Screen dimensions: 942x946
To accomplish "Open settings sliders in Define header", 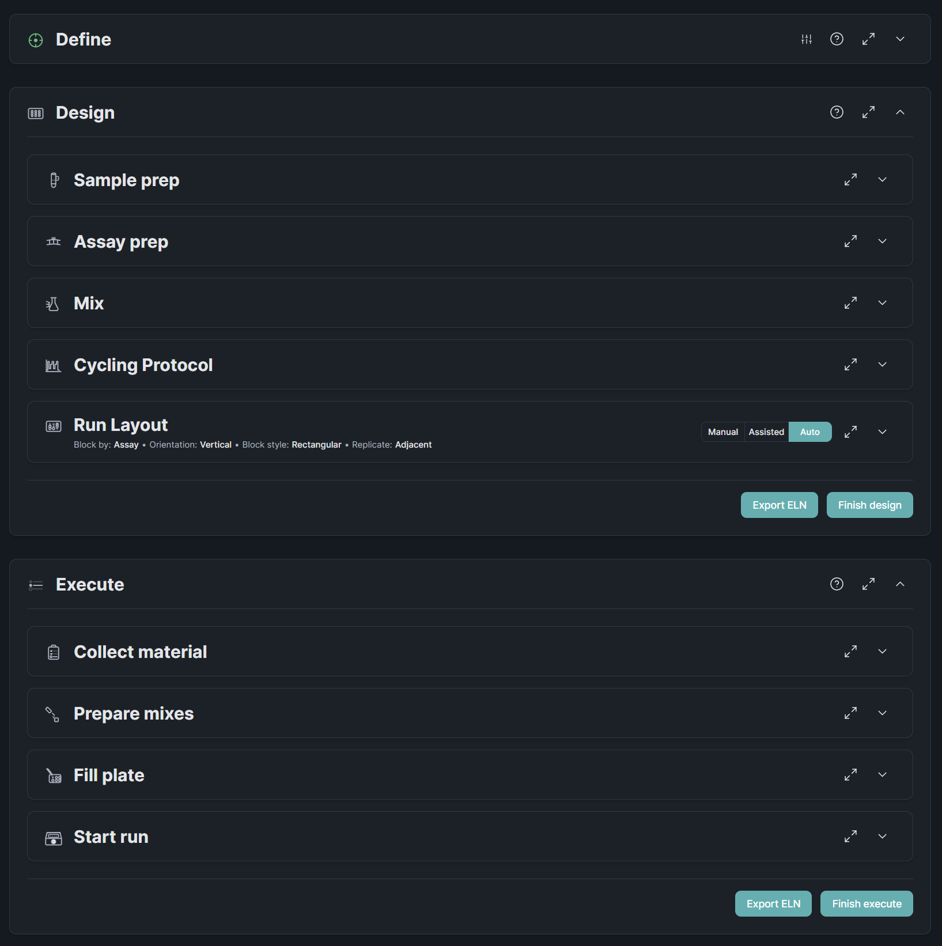I will click(x=806, y=39).
